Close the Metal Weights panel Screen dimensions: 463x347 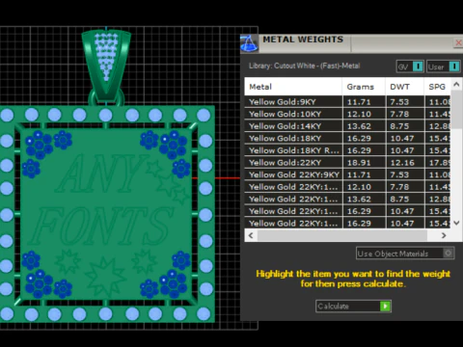[x=458, y=42]
